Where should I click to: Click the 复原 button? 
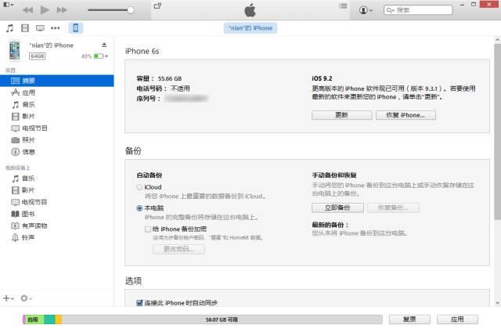point(409,319)
